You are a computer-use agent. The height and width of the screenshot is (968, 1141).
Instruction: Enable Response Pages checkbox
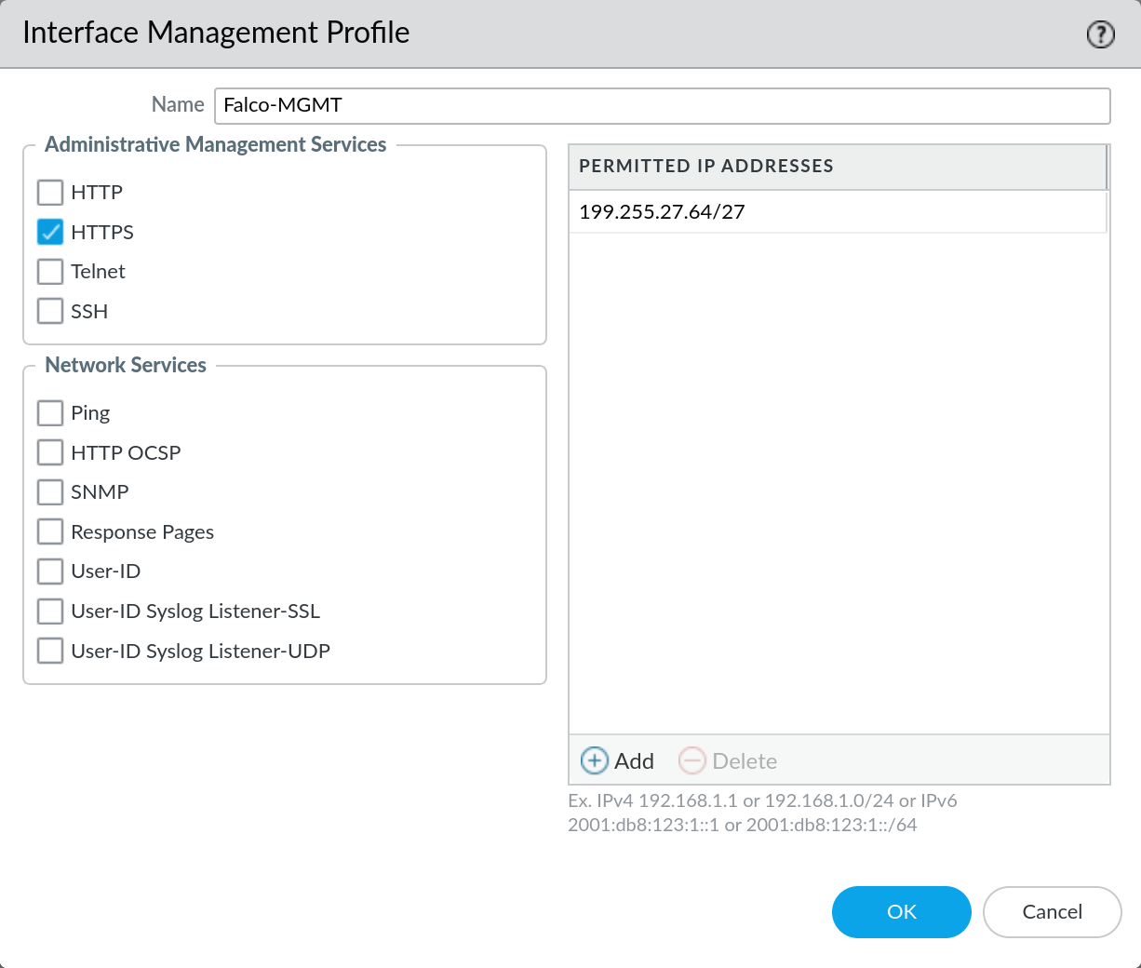50,531
